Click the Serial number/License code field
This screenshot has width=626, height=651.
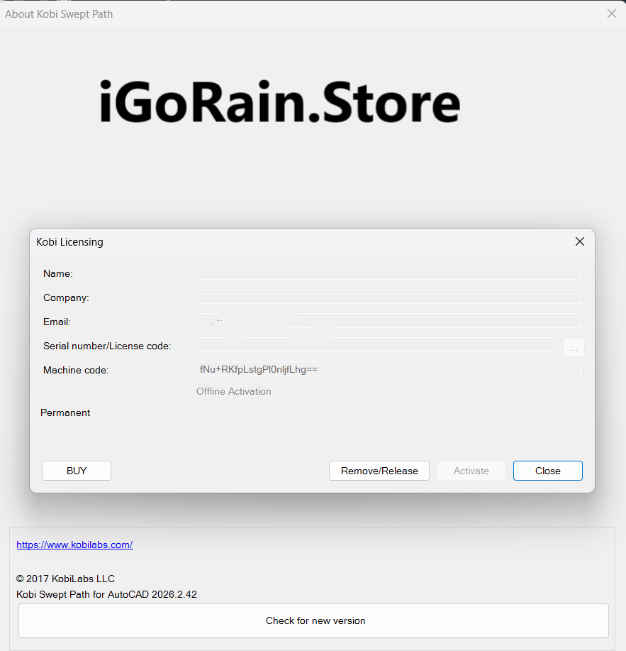[x=376, y=345]
